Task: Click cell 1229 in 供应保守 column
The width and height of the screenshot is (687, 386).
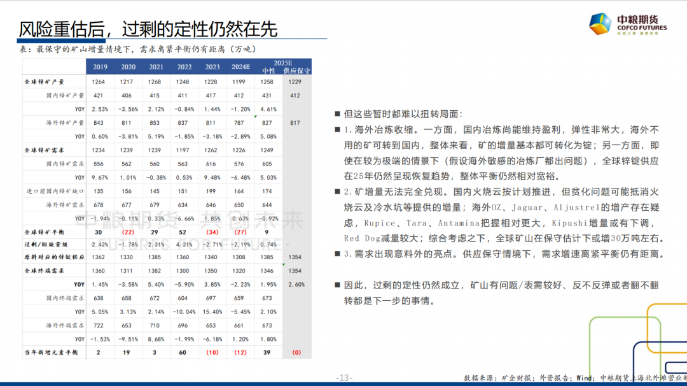Action: [x=295, y=82]
